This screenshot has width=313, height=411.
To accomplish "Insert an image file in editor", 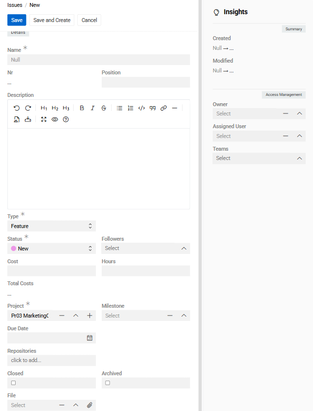I will [17, 119].
